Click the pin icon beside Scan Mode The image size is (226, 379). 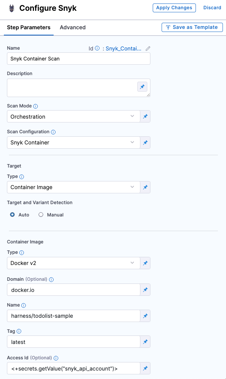[145, 116]
